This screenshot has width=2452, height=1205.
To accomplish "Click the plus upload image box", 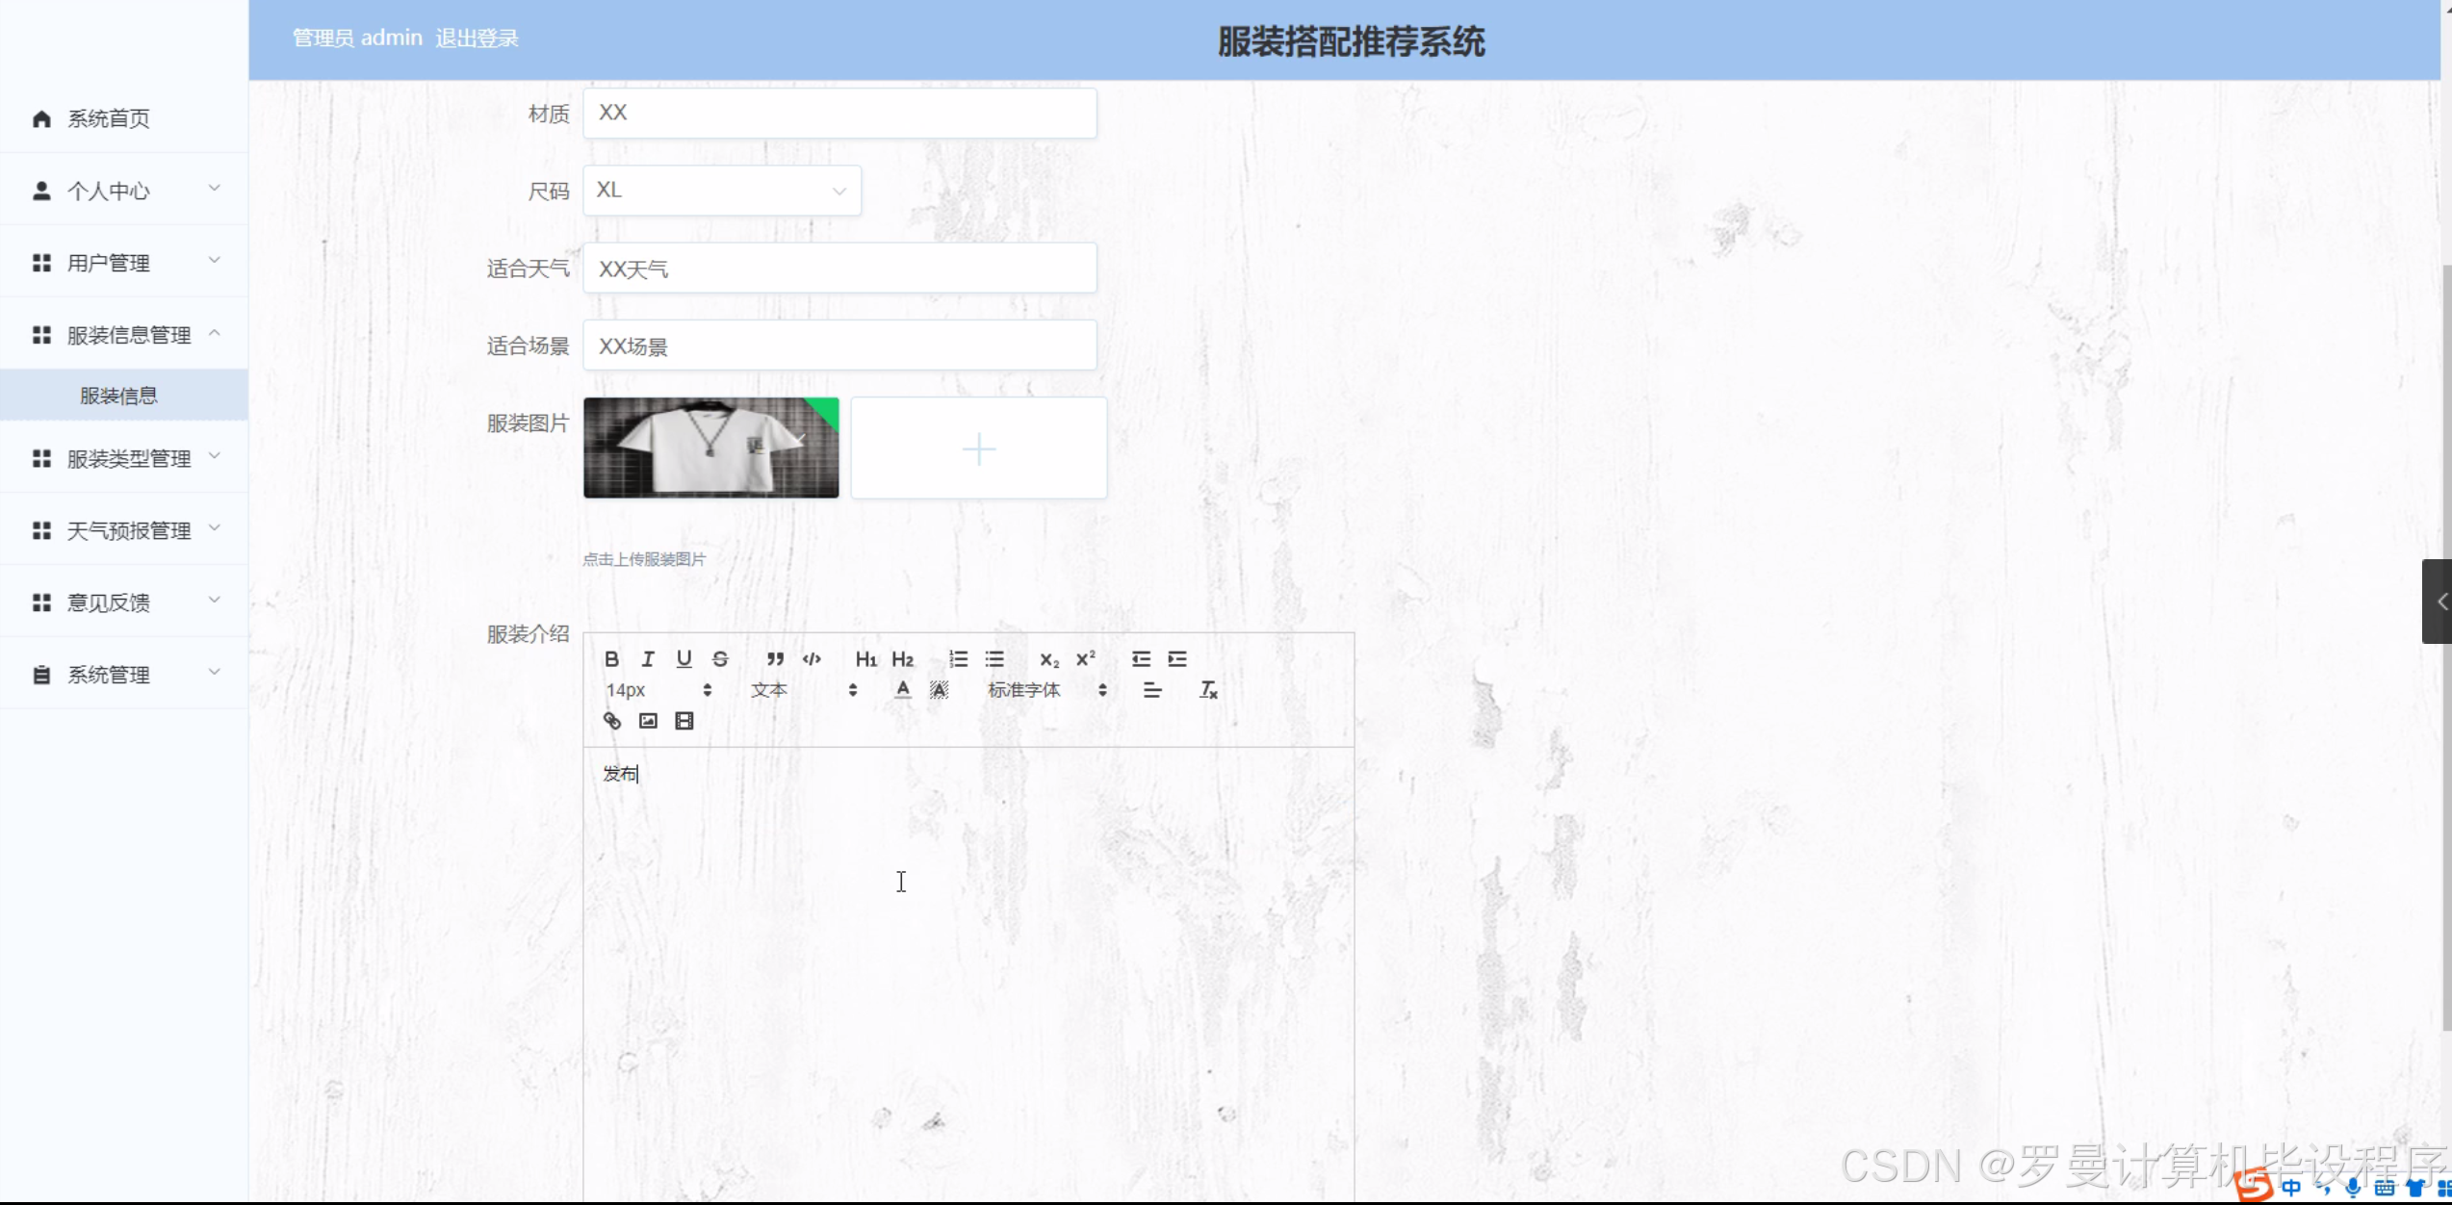I will pyautogui.click(x=978, y=449).
